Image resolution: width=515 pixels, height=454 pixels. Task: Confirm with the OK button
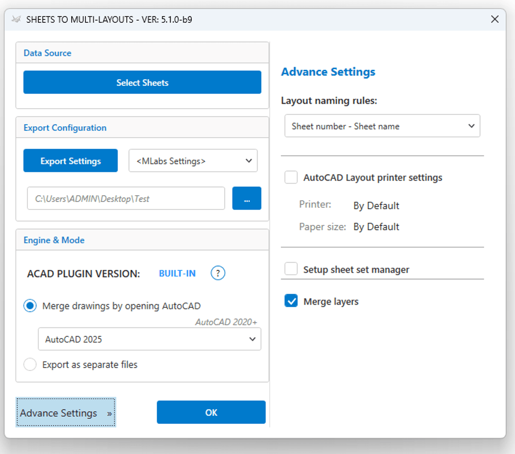tap(211, 412)
